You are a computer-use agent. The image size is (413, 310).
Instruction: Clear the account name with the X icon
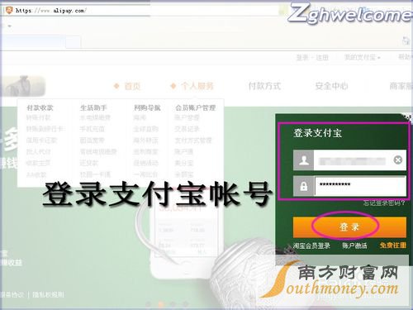coord(398,160)
